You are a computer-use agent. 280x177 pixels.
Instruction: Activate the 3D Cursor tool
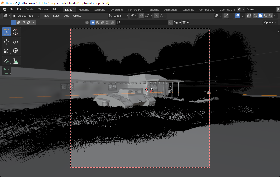16,32
